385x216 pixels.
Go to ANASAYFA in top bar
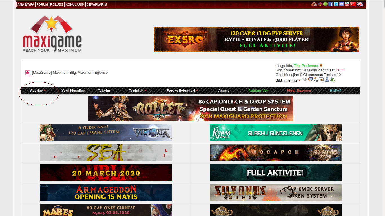click(x=26, y=4)
